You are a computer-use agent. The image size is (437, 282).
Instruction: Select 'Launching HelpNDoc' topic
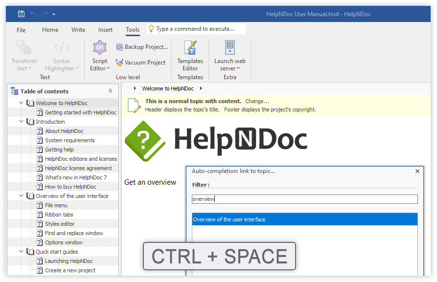pyautogui.click(x=69, y=261)
